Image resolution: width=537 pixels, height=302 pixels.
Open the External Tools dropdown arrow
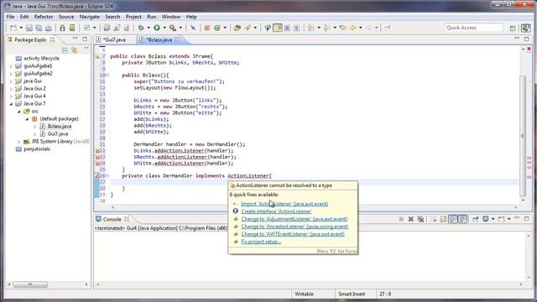coord(180,28)
